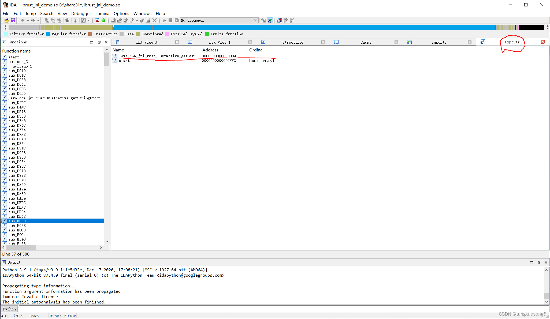Expand the dropdown beside the 'A' icon

pyautogui.click(x=88, y=20)
